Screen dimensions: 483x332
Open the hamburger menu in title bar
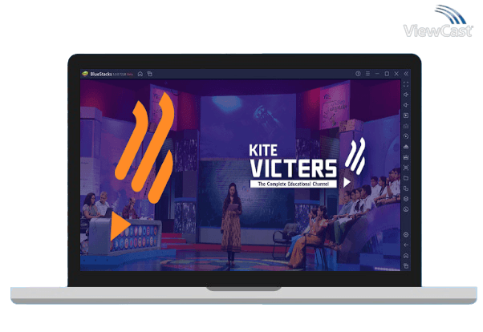click(x=367, y=74)
